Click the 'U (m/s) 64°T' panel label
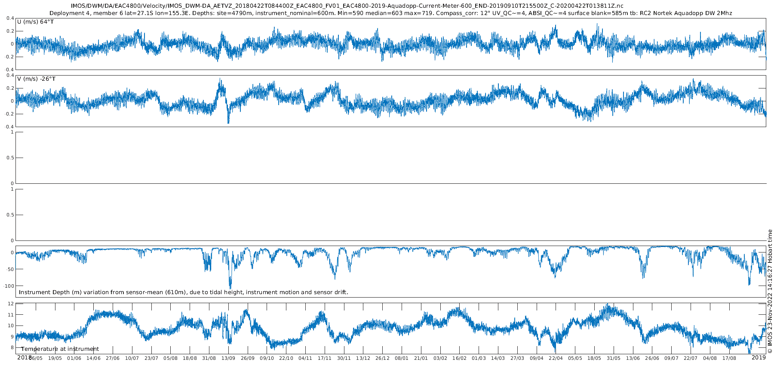The height and width of the screenshot is (365, 774). 36,21
